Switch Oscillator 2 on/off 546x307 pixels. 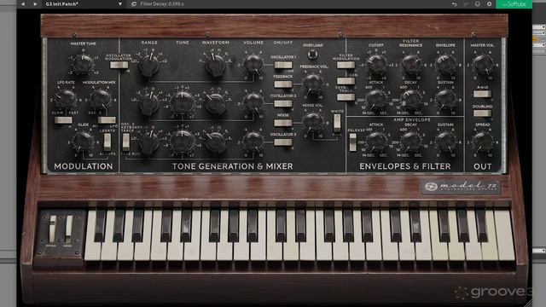(x=283, y=104)
